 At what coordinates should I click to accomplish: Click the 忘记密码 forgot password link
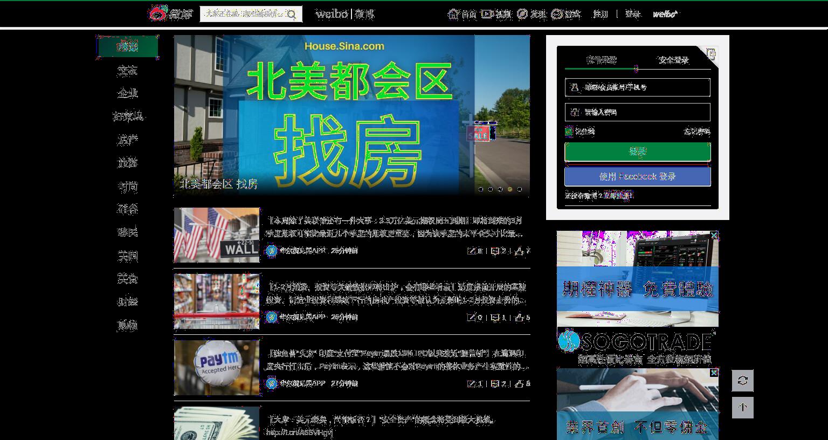pos(697,131)
